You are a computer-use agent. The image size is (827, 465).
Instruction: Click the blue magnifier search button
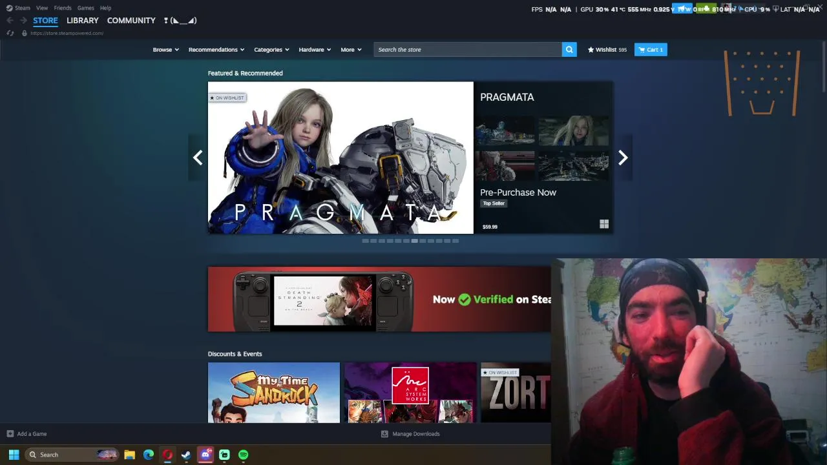[569, 50]
